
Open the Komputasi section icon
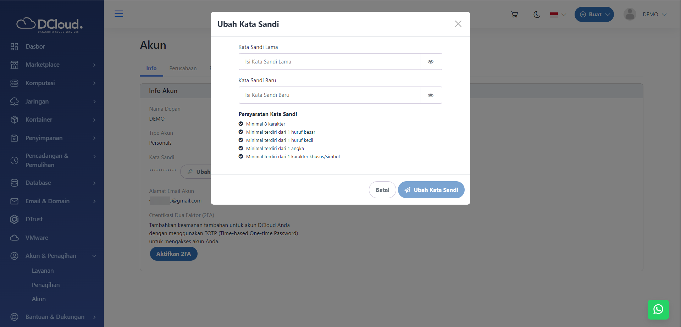point(14,83)
